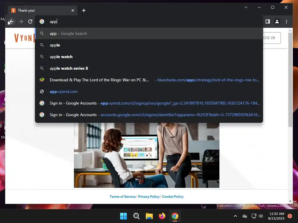Open Windows taskbar search
Image resolution: width=298 pixels, height=223 pixels.
pyautogui.click(x=136, y=216)
